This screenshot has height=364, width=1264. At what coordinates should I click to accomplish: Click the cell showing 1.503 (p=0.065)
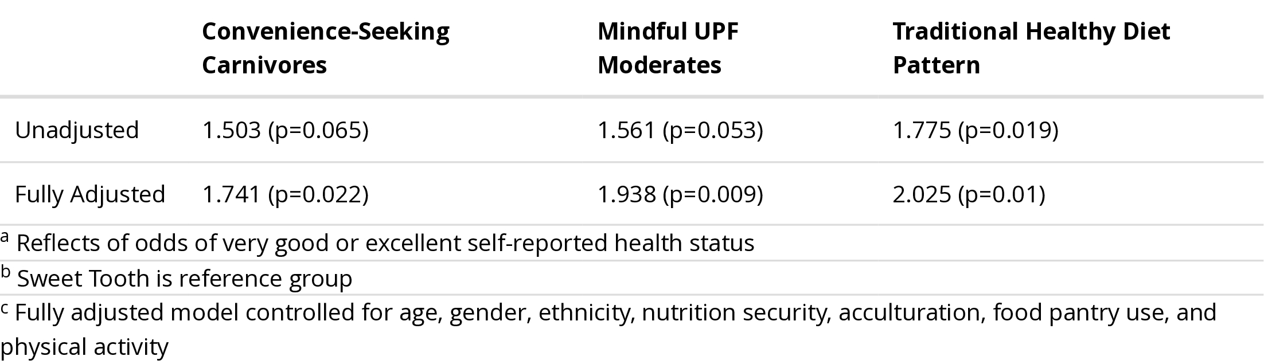(x=285, y=130)
